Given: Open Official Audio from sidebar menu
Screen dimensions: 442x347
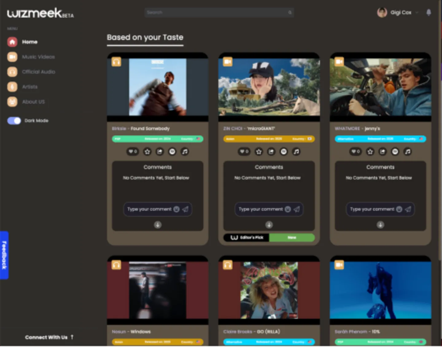Looking at the screenshot, I should tap(38, 72).
